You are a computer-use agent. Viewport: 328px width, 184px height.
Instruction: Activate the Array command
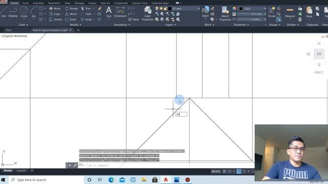(x=86, y=19)
